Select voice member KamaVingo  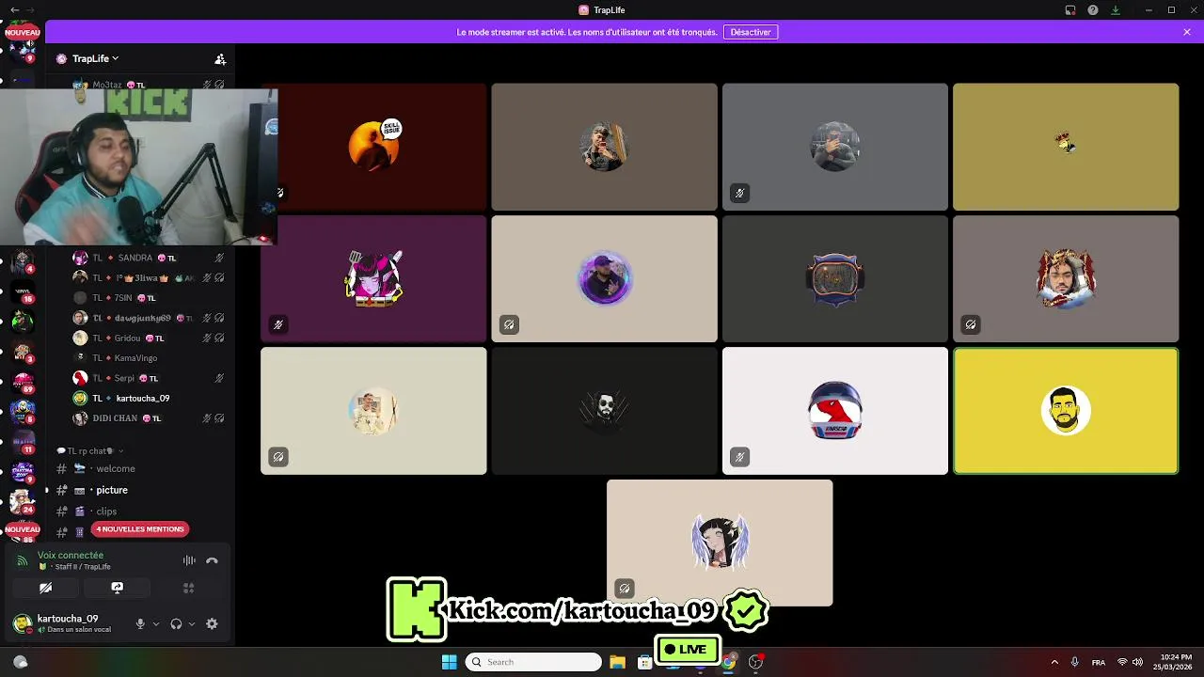pos(149,358)
